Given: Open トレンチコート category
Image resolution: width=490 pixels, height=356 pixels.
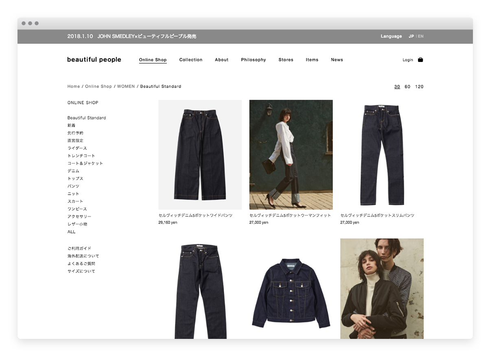Looking at the screenshot, I should point(81,156).
